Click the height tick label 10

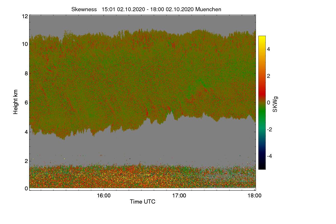(x=25, y=44)
